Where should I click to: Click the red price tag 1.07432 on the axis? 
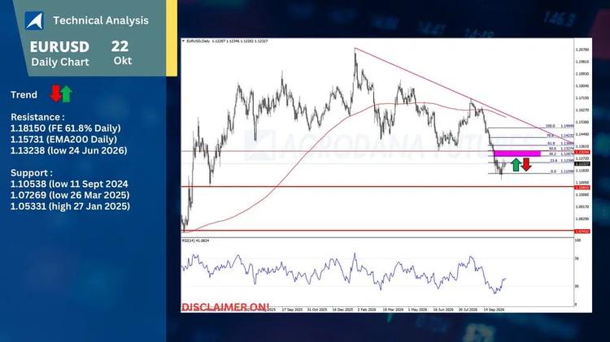[x=582, y=232]
